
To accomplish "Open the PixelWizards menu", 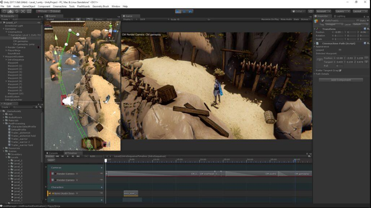I will tap(83, 6).
